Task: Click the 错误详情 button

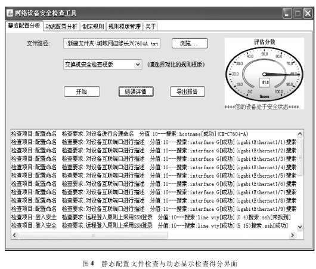Action: tap(136, 91)
